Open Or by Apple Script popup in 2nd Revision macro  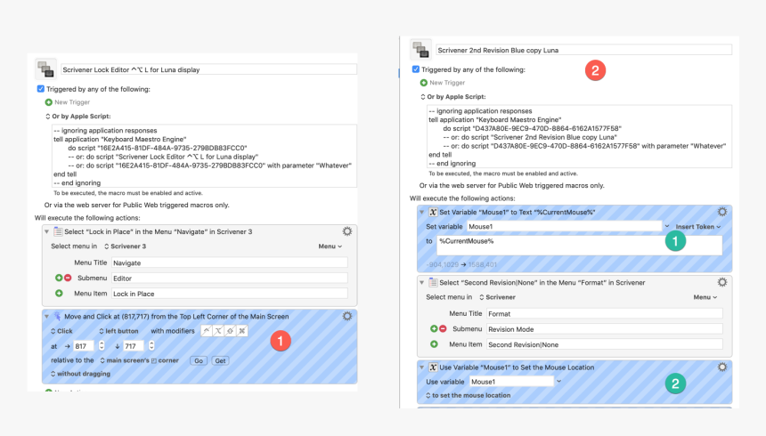coord(453,97)
